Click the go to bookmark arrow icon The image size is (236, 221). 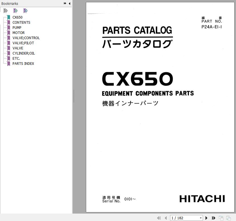[x=25, y=11]
